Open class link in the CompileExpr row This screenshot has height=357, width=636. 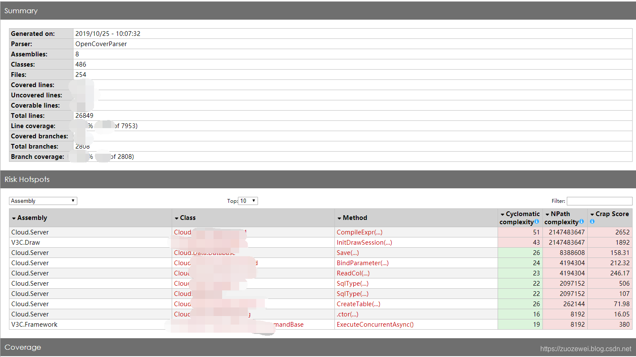pyautogui.click(x=210, y=232)
